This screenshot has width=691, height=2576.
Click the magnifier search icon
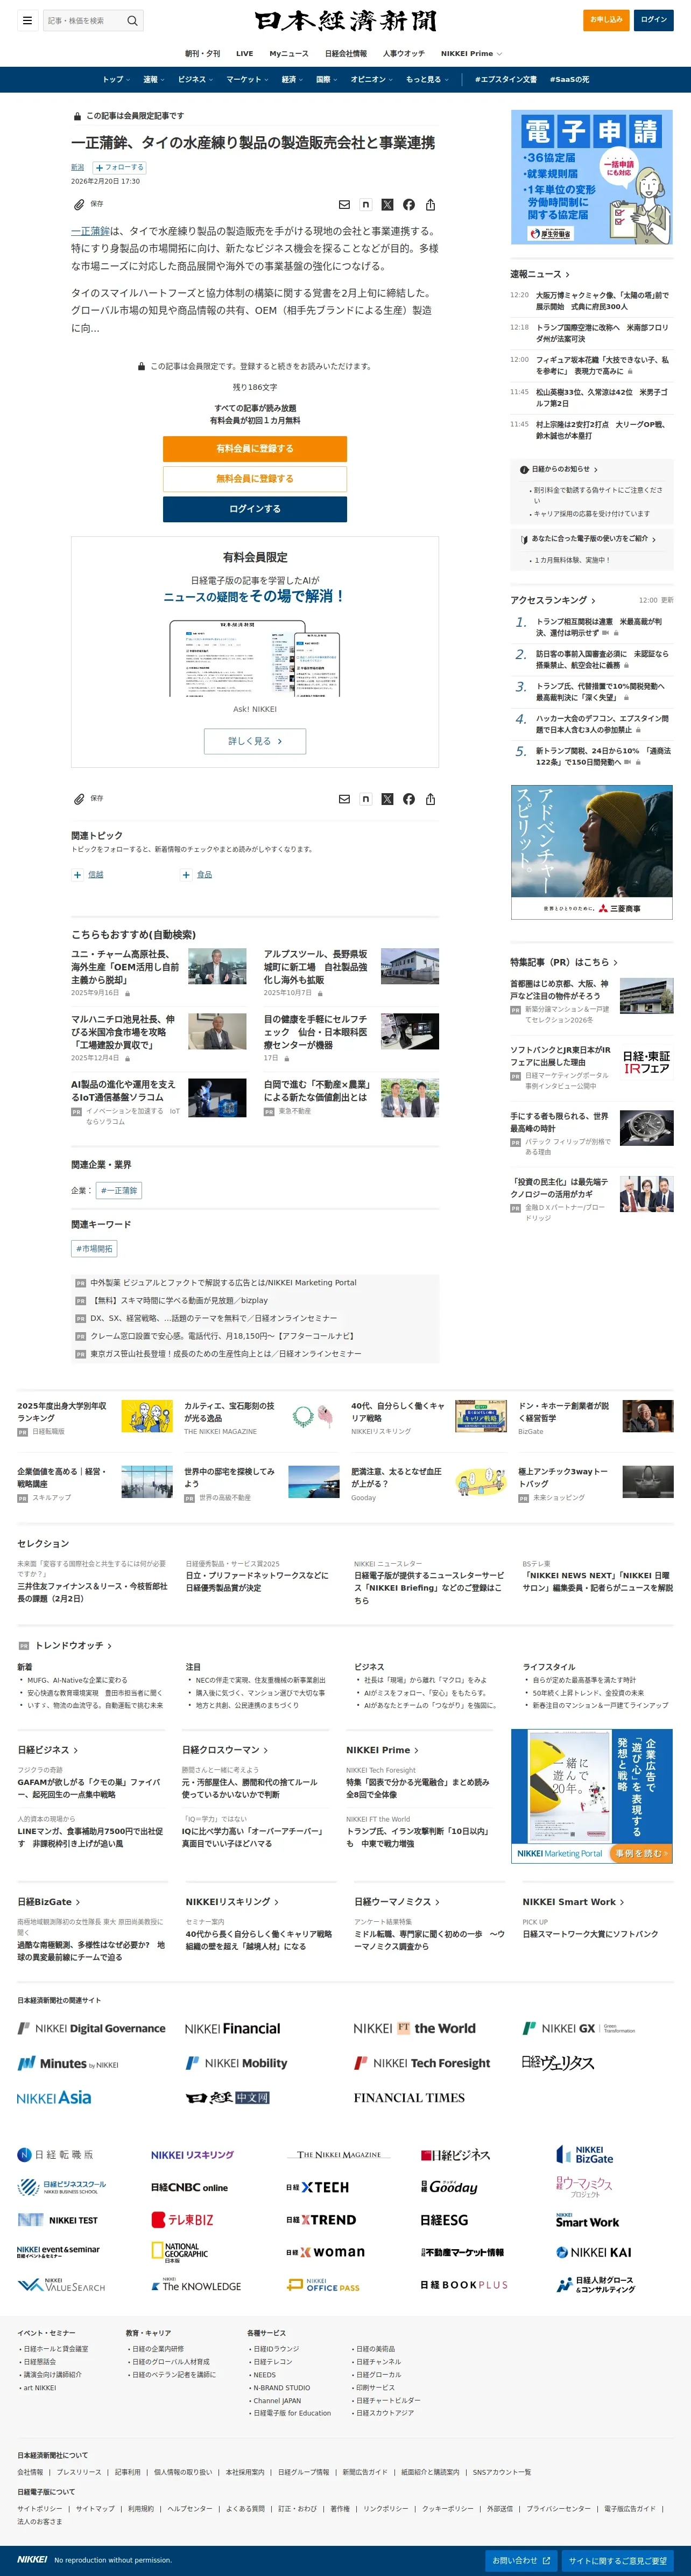(132, 20)
